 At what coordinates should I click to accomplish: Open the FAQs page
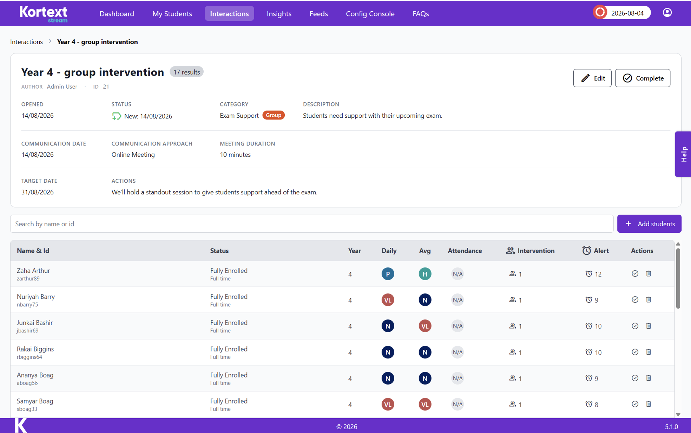(x=421, y=13)
